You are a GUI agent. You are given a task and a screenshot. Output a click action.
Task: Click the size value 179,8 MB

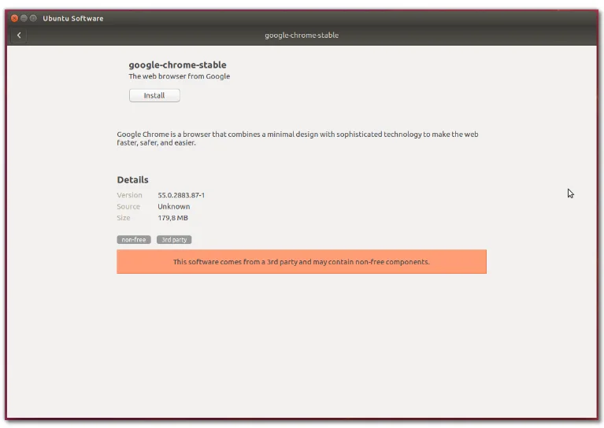pos(173,218)
